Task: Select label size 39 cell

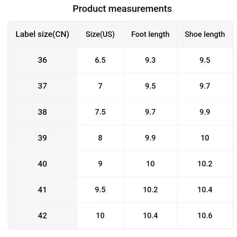Action: [x=42, y=138]
